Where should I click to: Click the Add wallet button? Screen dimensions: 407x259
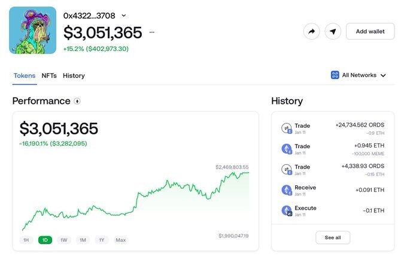pos(370,31)
